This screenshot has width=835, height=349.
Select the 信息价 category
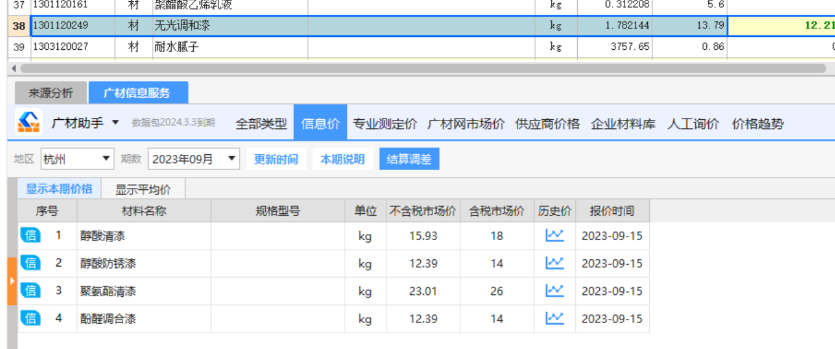pos(321,124)
